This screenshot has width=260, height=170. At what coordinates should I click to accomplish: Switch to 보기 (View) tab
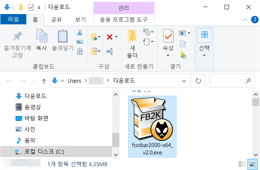(81, 20)
